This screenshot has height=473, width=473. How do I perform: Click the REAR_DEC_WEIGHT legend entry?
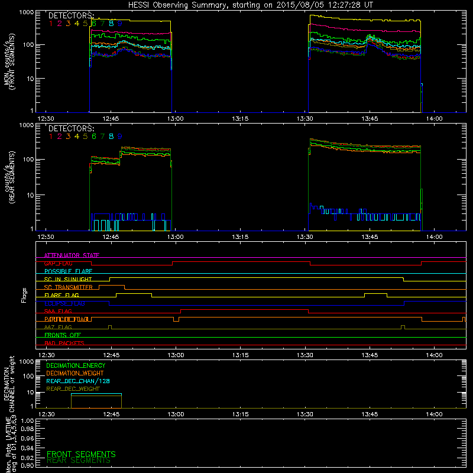(x=73, y=389)
